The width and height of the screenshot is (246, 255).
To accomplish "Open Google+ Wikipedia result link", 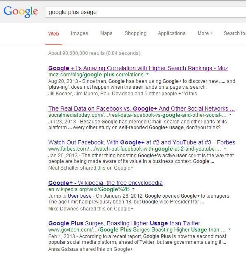I will tap(105, 183).
